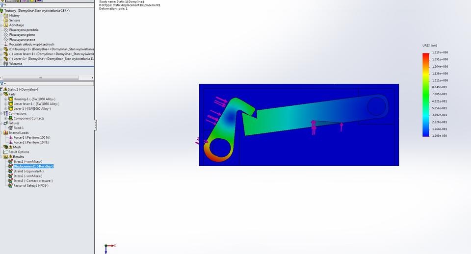Click the Force-1 load icon

10,137
